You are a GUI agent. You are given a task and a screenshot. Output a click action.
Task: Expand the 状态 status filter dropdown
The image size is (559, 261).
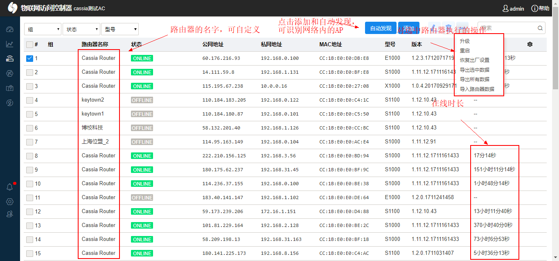click(x=81, y=29)
